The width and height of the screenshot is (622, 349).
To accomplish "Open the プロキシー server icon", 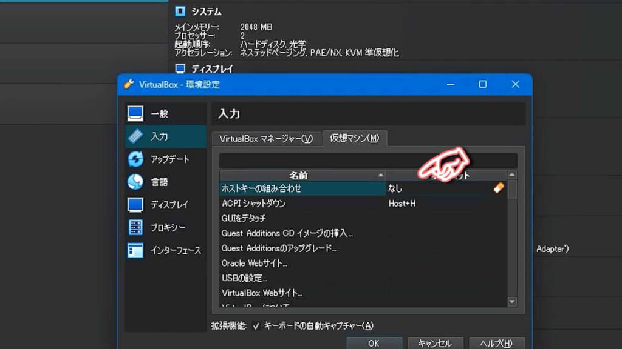I will (135, 228).
